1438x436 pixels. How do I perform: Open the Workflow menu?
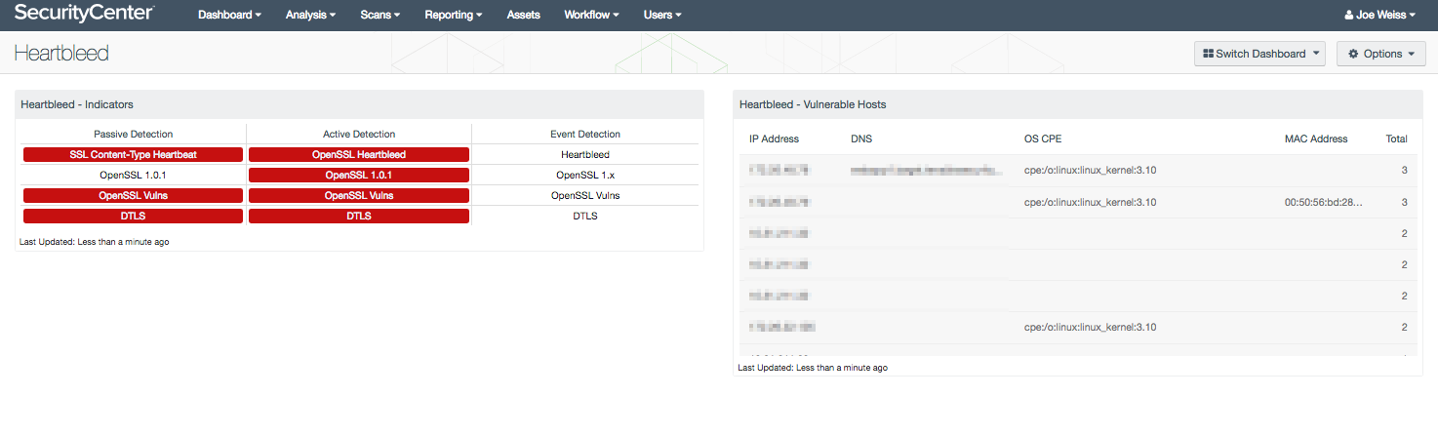[591, 15]
